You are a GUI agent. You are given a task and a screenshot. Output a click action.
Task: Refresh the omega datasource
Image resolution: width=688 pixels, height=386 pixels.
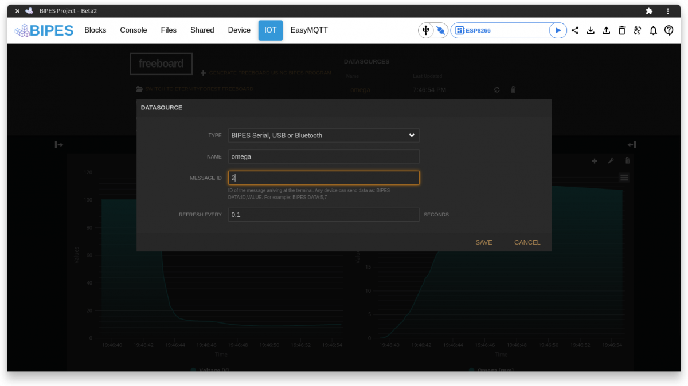point(497,90)
